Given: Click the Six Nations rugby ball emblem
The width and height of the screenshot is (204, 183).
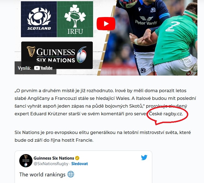Looking at the screenshot, I should coord(81,55).
